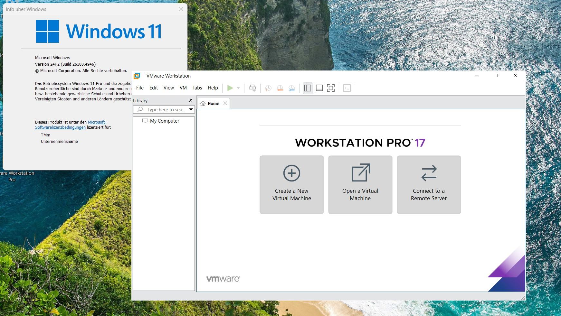
Task: Open the Help menu
Action: coord(213,88)
